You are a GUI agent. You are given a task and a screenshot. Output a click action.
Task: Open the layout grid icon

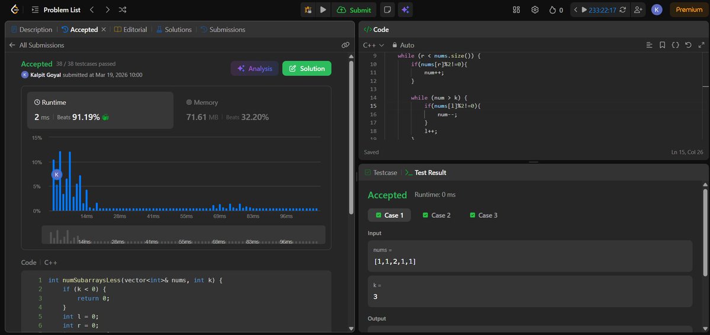coord(516,9)
